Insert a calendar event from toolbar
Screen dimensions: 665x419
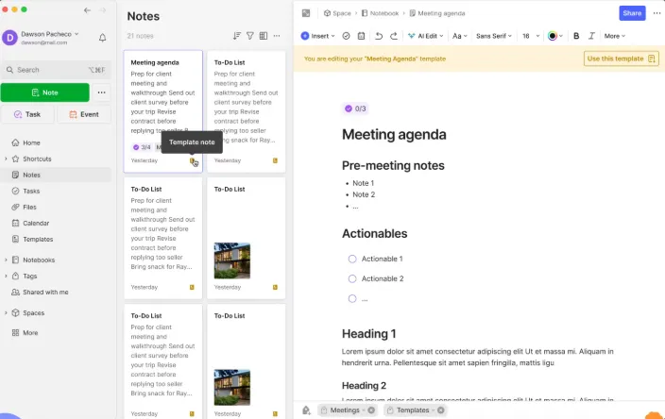pos(361,36)
